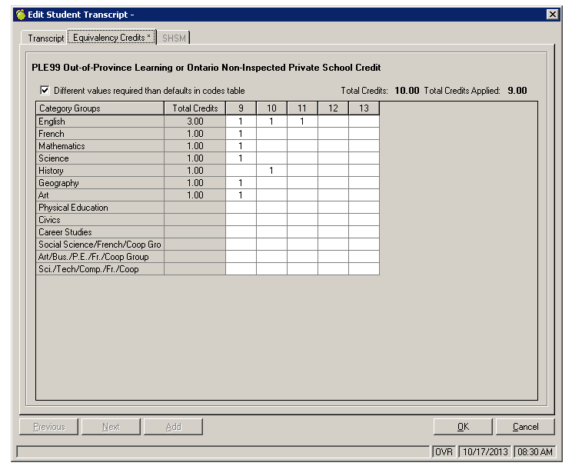Image resolution: width=572 pixels, height=466 pixels.
Task: Close the Edit Student Transcript dialog
Action: [x=551, y=15]
